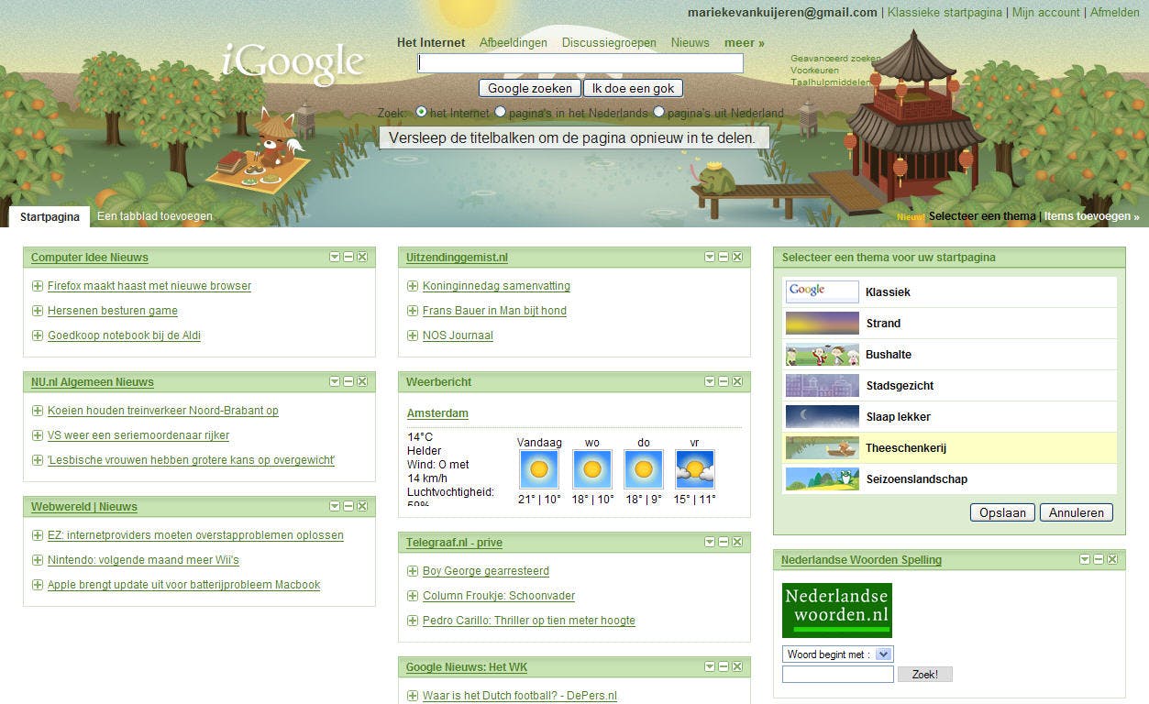The width and height of the screenshot is (1149, 704).
Task: Expand 'Nintendo: volgende maand meer Wii's' plus icon
Action: (38, 560)
